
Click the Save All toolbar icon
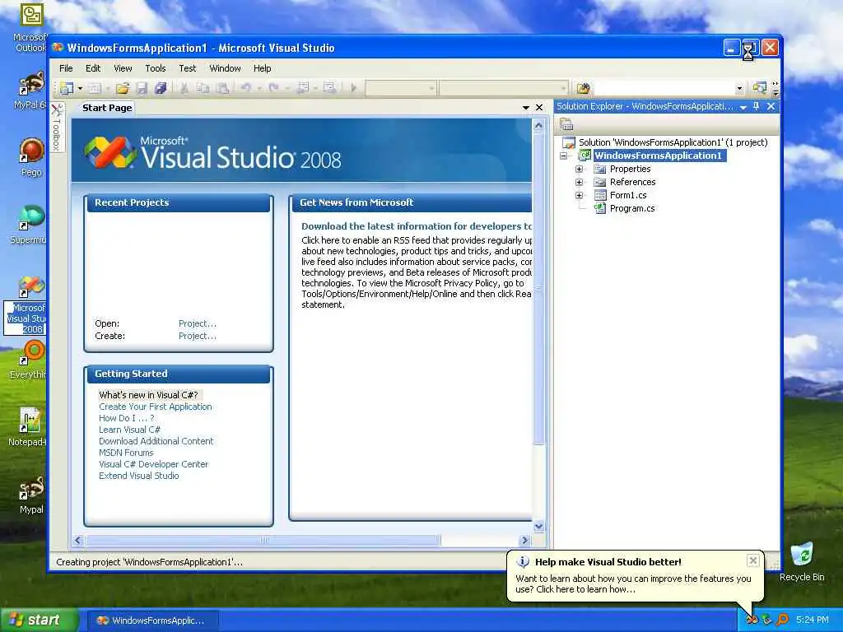point(161,88)
